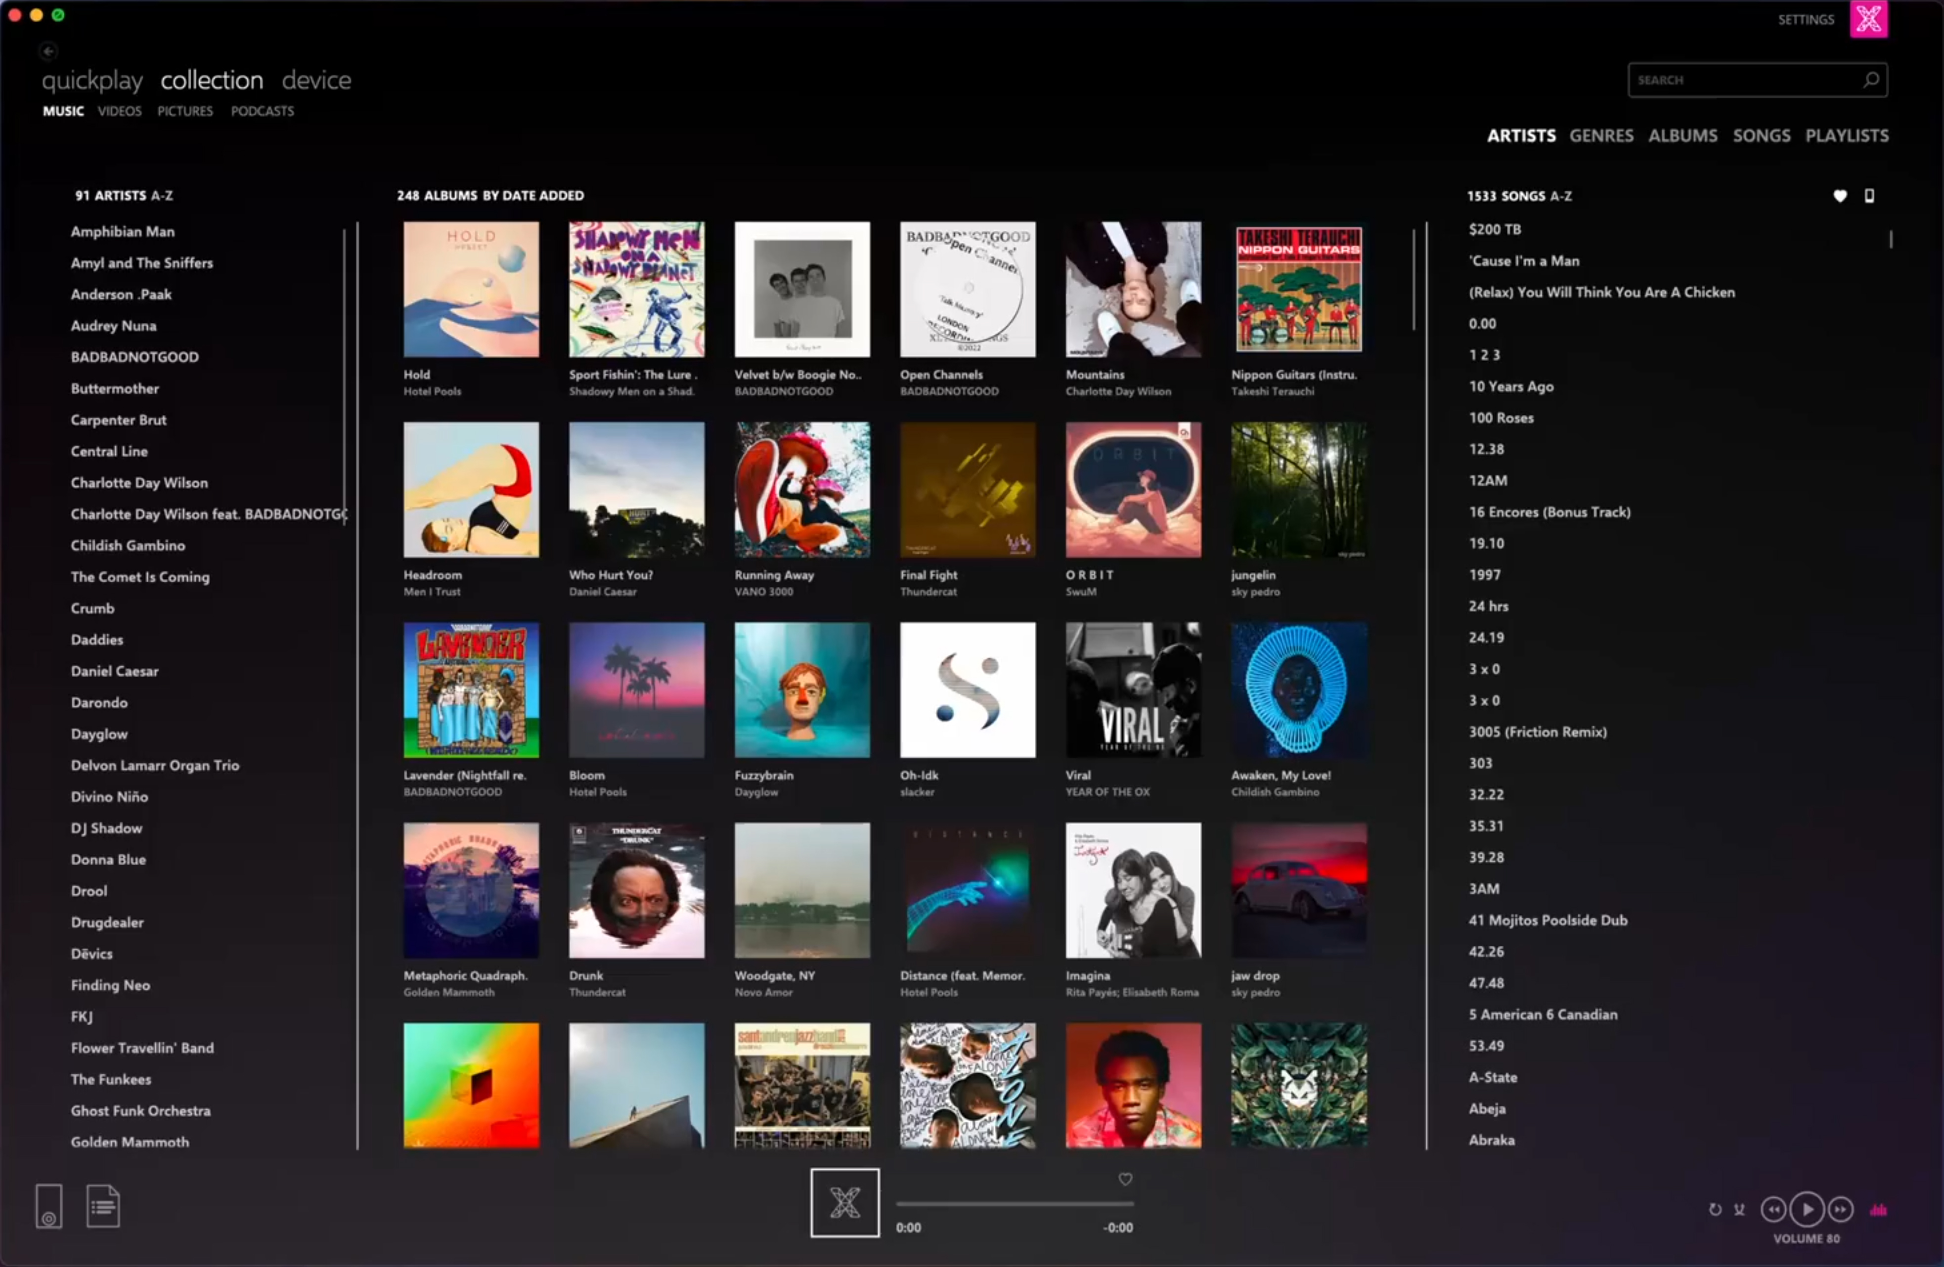Open SETTINGS at the top right
The image size is (1944, 1267).
click(1806, 20)
